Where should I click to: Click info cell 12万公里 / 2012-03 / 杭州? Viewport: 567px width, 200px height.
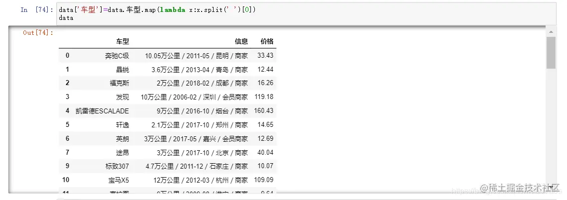pos(201,180)
